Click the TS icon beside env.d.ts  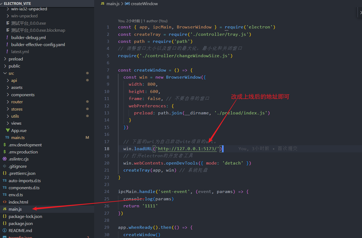pyautogui.click(x=5, y=195)
